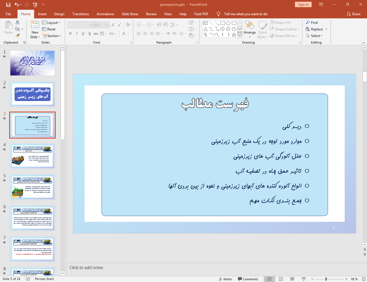Switch to Reading View
367x282 pixels.
pyautogui.click(x=292, y=279)
